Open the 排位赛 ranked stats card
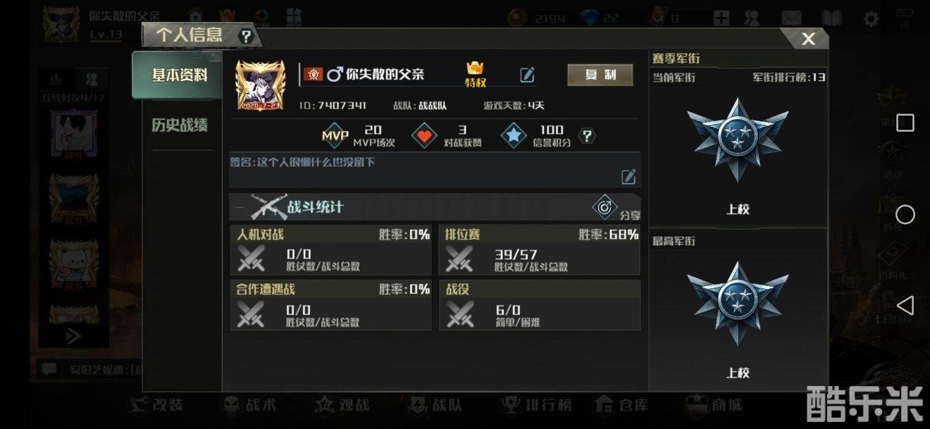The height and width of the screenshot is (429, 930). tap(540, 250)
